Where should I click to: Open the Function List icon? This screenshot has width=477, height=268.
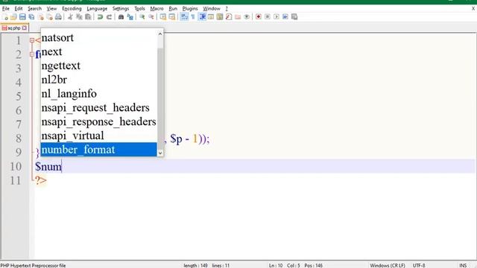point(229,17)
